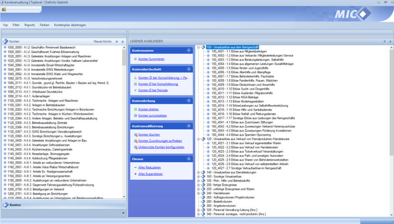
Task: Collapse the 100 - Umsatzerlöse tree node
Action: (x=199, y=47)
